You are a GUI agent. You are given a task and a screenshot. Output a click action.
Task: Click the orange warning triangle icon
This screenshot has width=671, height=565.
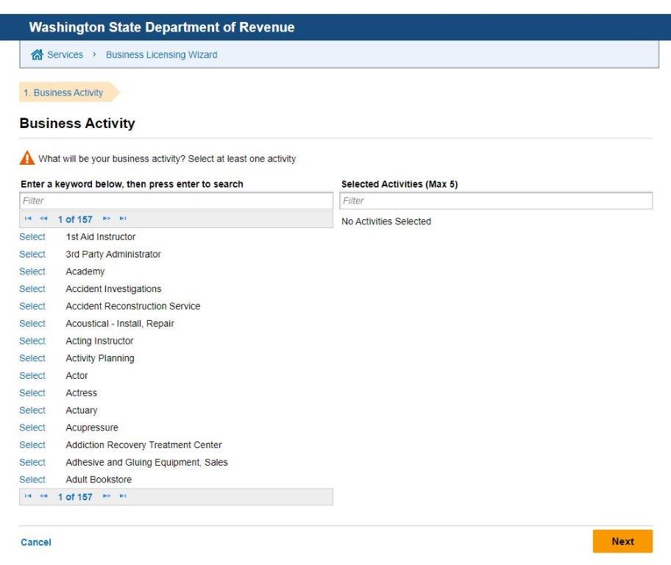[x=27, y=158]
